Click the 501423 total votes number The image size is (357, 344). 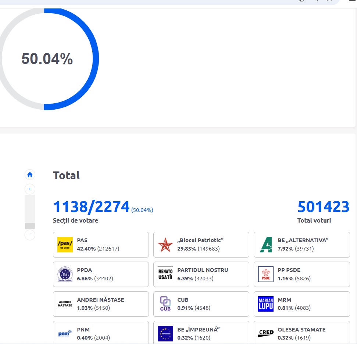point(323,207)
